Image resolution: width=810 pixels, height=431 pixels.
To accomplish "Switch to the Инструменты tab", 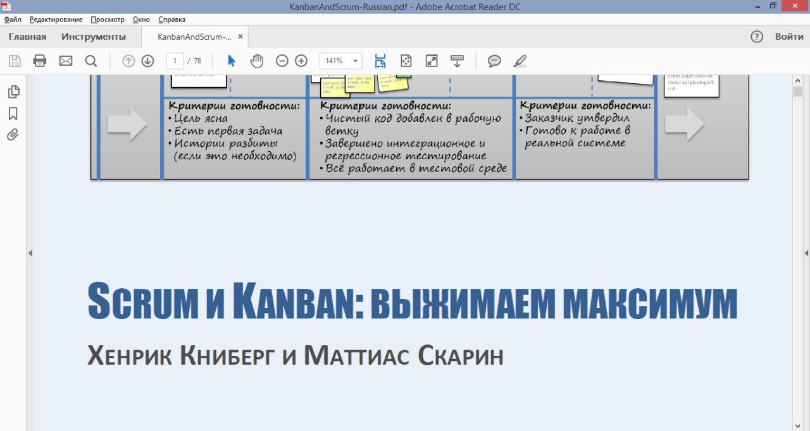I will tap(94, 37).
